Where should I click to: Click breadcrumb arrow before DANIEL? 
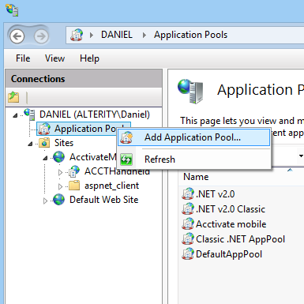[92, 35]
